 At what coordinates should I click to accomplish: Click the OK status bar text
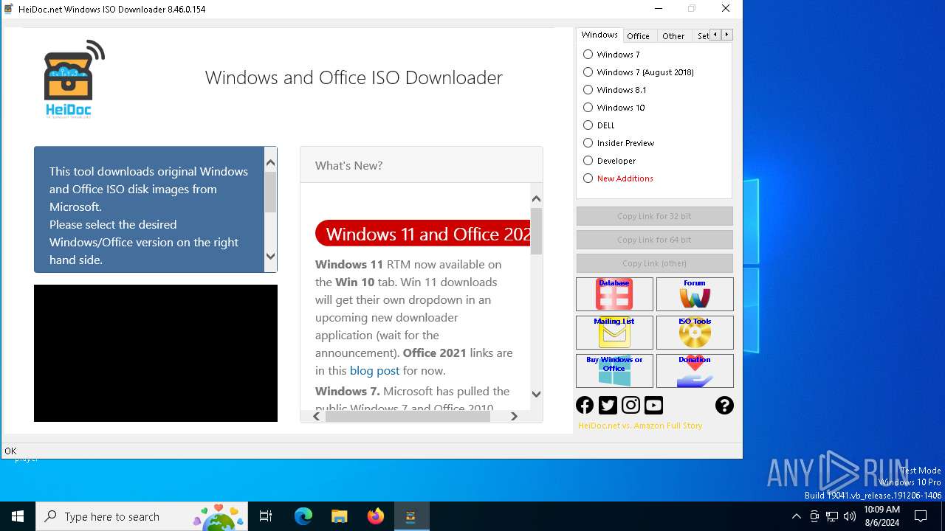[10, 451]
